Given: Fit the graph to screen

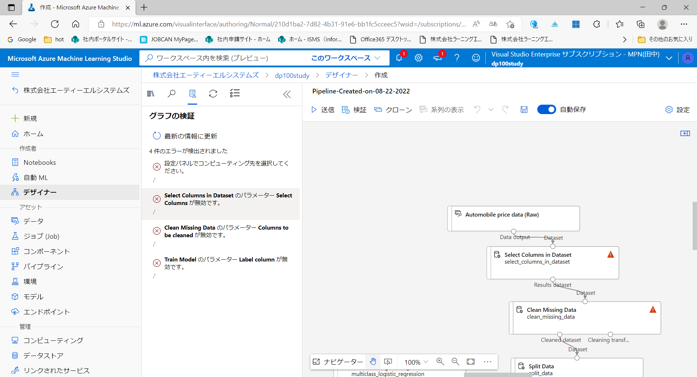Looking at the screenshot, I should pyautogui.click(x=471, y=362).
